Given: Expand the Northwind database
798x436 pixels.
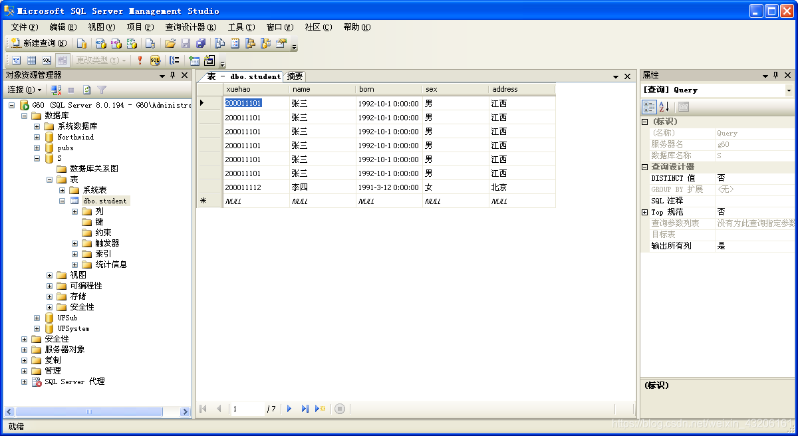Looking at the screenshot, I should [x=37, y=137].
